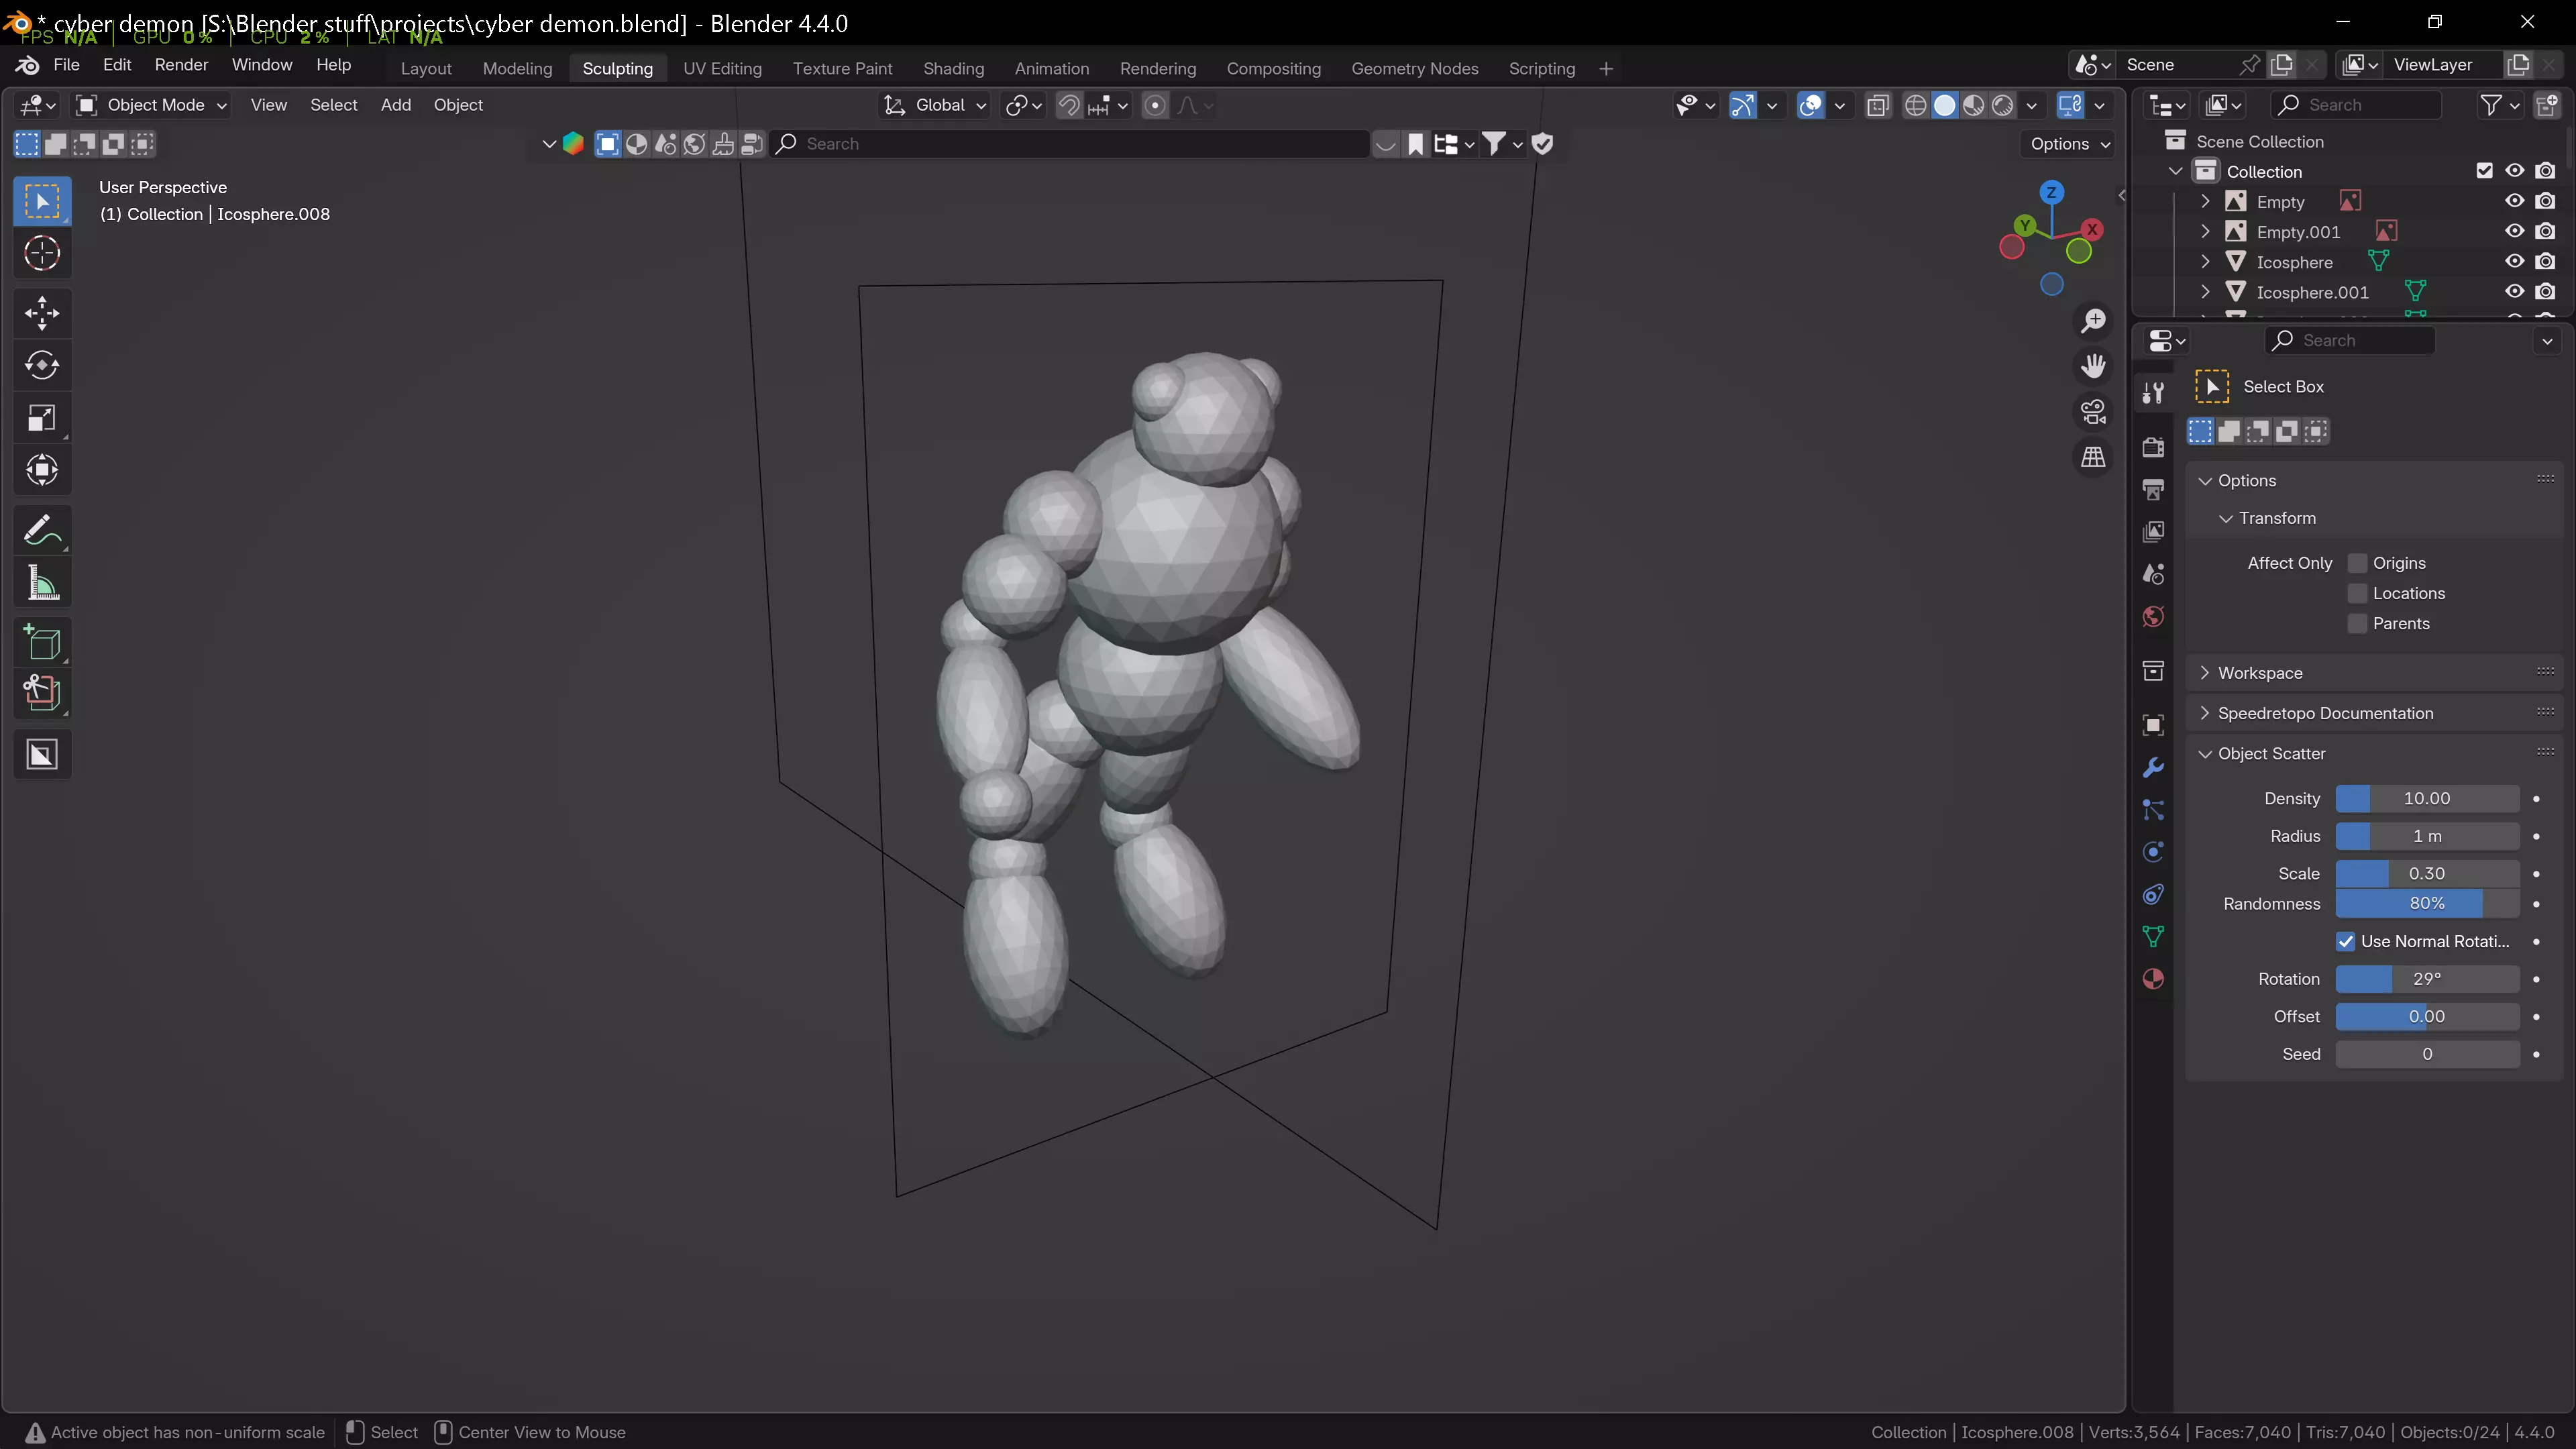This screenshot has height=1449, width=2576.
Task: Enable Affect Only Locations checkbox
Action: 2357,593
